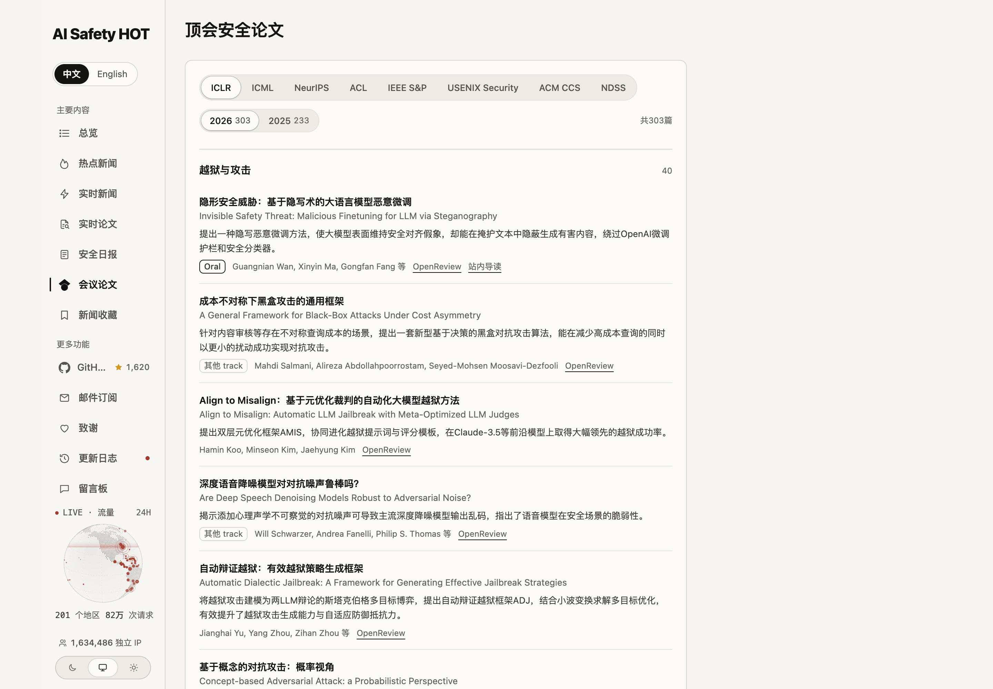This screenshot has height=689, width=993.
Task: Click the envelope icon for 邮件订阅
Action: (64, 398)
